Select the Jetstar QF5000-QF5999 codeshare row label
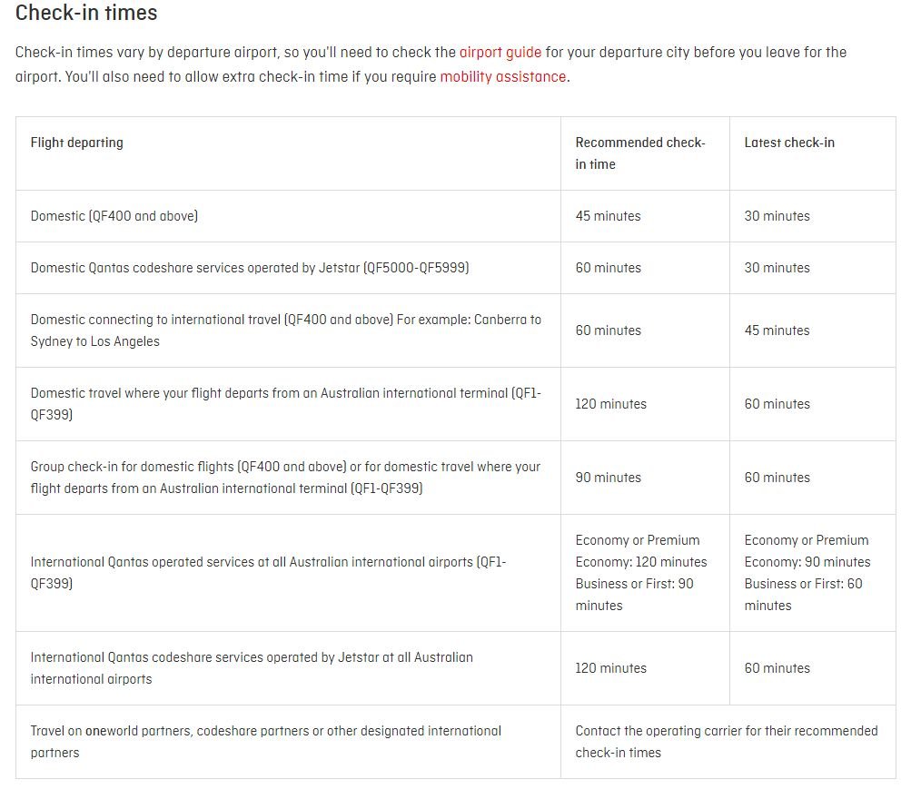Screen dimensions: 911x789 coord(250,268)
